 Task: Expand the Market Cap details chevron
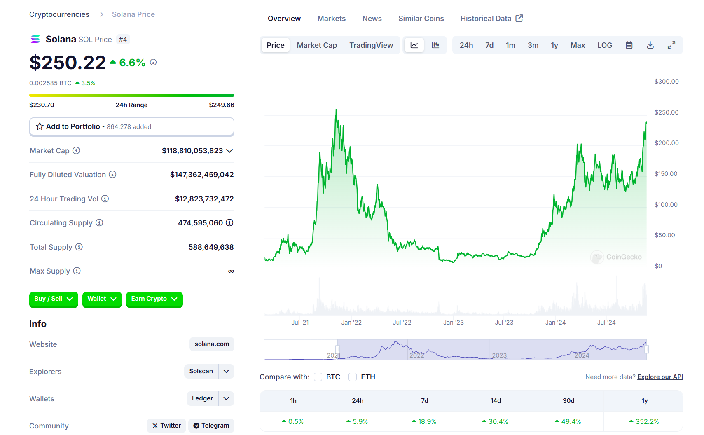click(230, 151)
